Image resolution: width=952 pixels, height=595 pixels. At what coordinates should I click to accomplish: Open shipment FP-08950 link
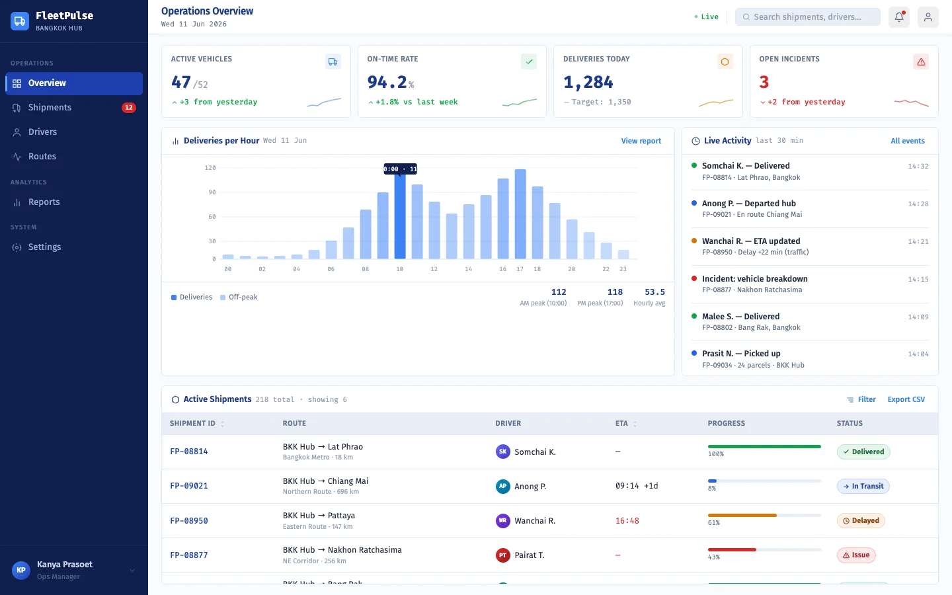pyautogui.click(x=189, y=521)
